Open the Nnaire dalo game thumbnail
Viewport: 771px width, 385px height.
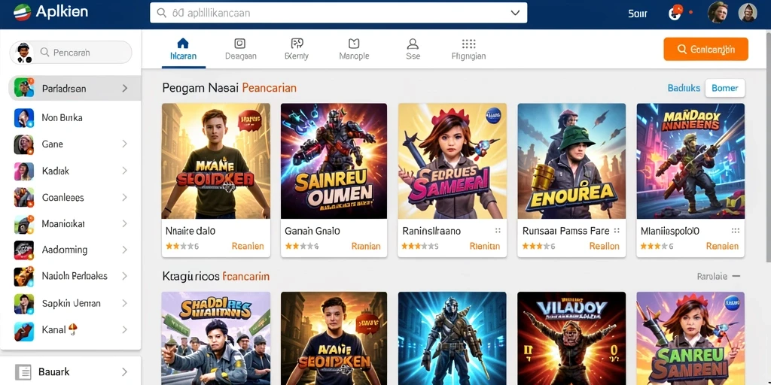click(216, 161)
